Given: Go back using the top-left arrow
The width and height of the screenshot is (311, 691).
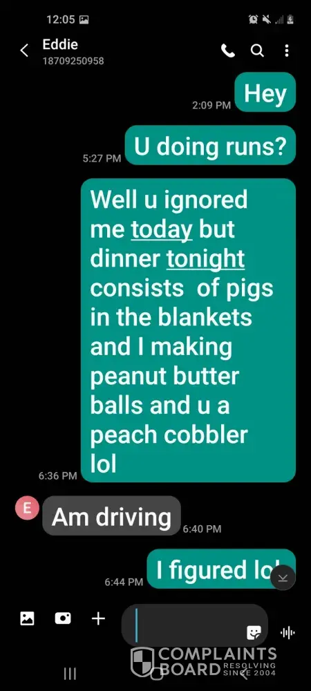Looking at the screenshot, I should (24, 50).
